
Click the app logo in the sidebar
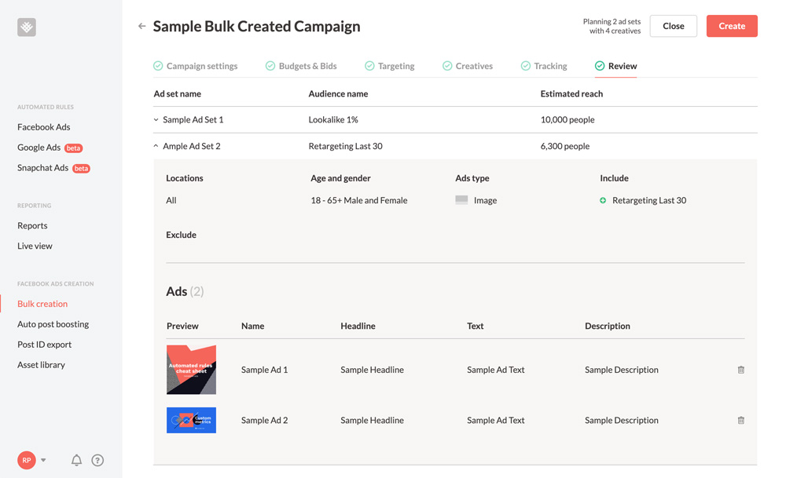click(x=27, y=27)
